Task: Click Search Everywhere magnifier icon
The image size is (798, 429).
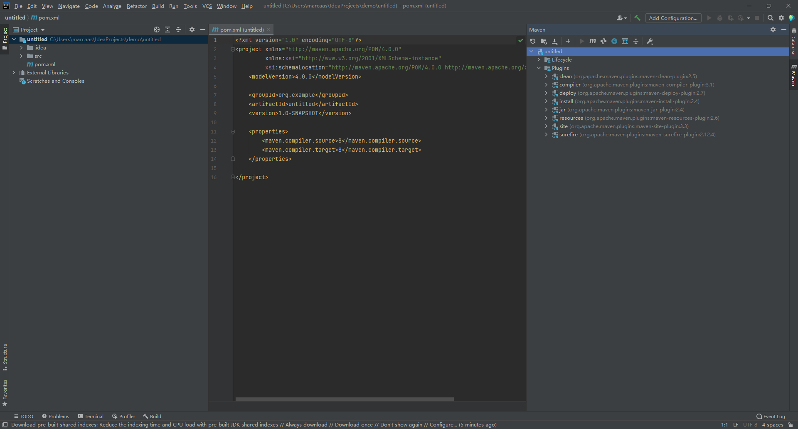Action: coord(770,18)
